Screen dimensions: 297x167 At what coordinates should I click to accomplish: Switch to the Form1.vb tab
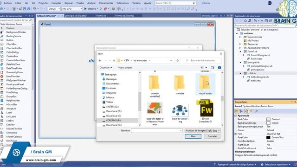(101, 16)
